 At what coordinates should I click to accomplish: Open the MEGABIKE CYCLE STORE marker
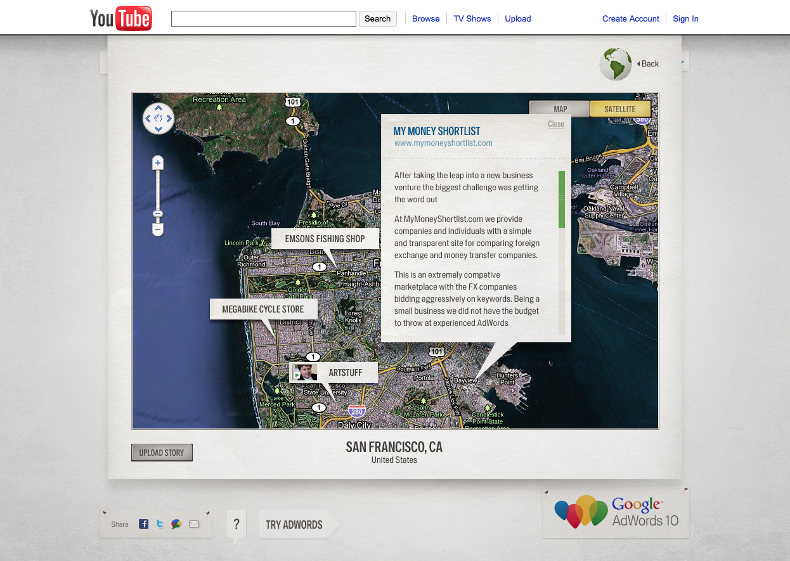(263, 309)
